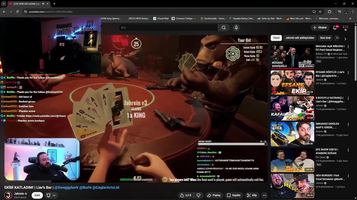
Task: Open the browser three-dot menu
Action: [353, 12]
